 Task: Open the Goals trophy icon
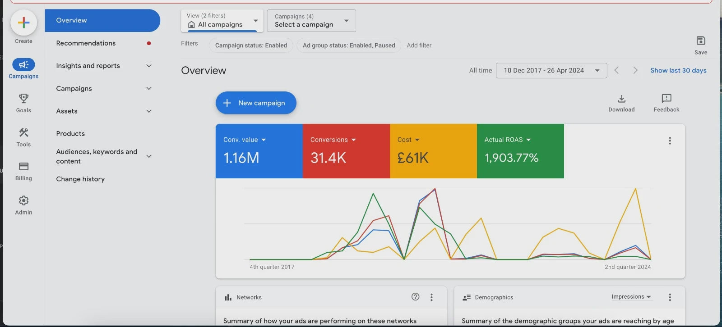click(23, 98)
